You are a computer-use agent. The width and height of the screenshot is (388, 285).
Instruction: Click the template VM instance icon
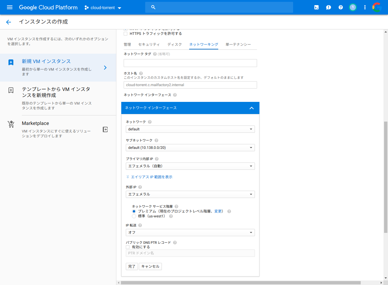(x=11, y=90)
